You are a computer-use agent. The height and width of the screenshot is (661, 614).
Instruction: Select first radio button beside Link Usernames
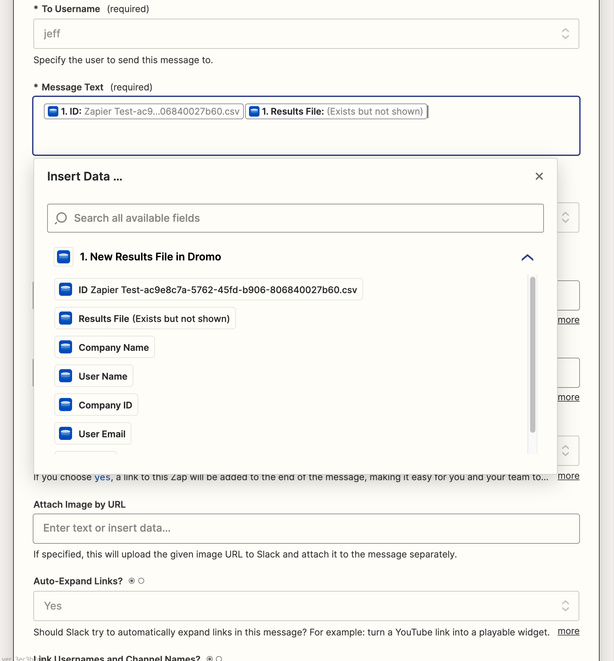[x=210, y=658]
